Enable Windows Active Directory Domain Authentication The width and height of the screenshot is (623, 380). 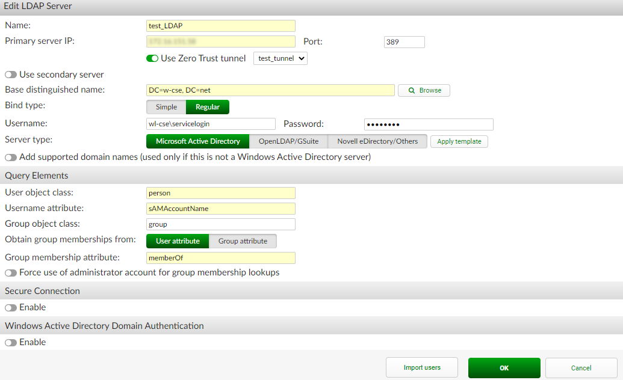(x=10, y=342)
